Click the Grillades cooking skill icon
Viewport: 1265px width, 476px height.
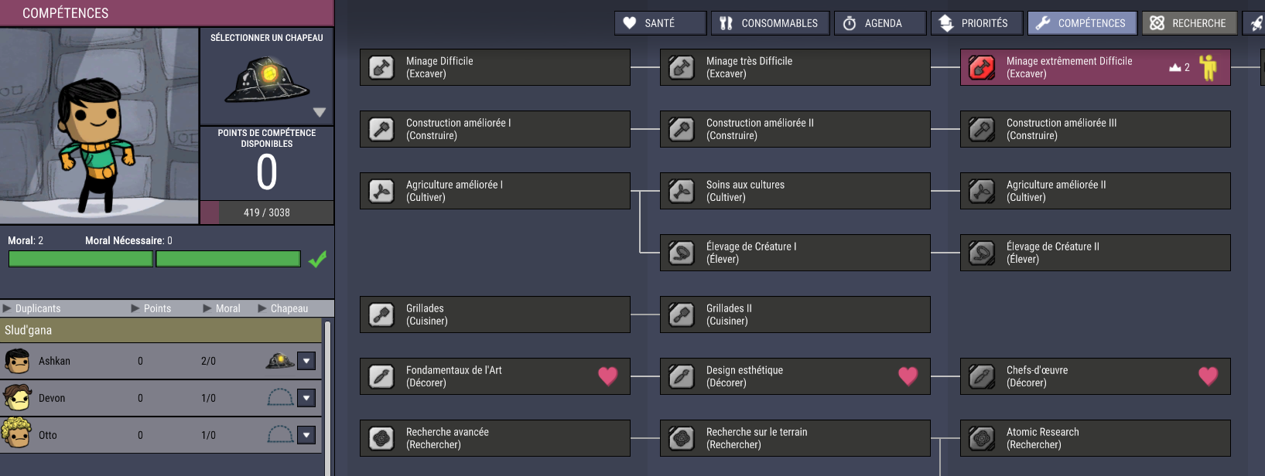click(381, 315)
